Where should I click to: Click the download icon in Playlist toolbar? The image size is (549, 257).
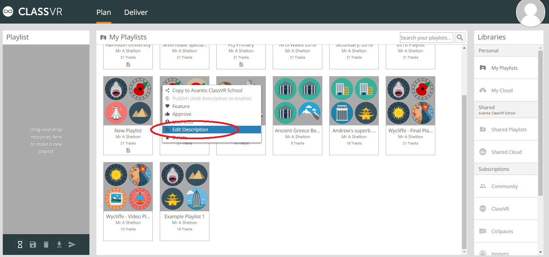pyautogui.click(x=59, y=245)
